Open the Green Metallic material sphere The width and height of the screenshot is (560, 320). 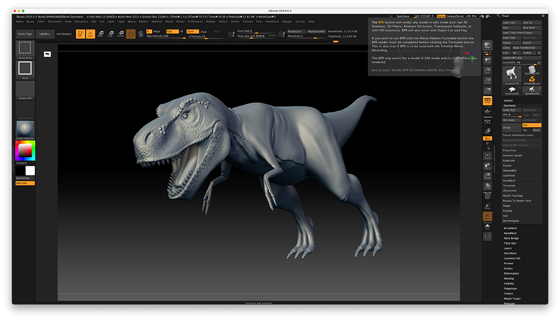coord(25,130)
